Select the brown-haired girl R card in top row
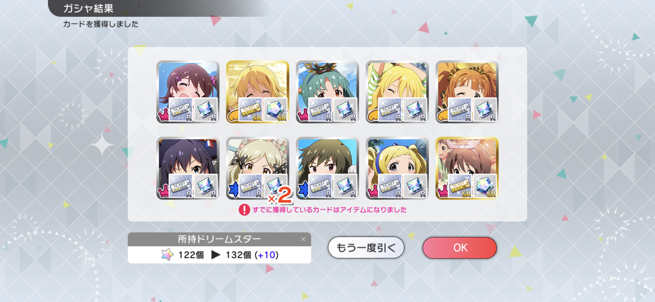The width and height of the screenshot is (655, 302). point(188,92)
